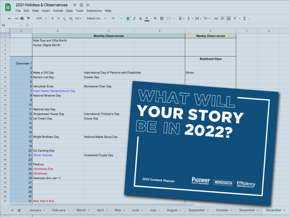This screenshot has width=289, height=217.
Task: Click the Insert chart icon
Action: pos(228,19)
